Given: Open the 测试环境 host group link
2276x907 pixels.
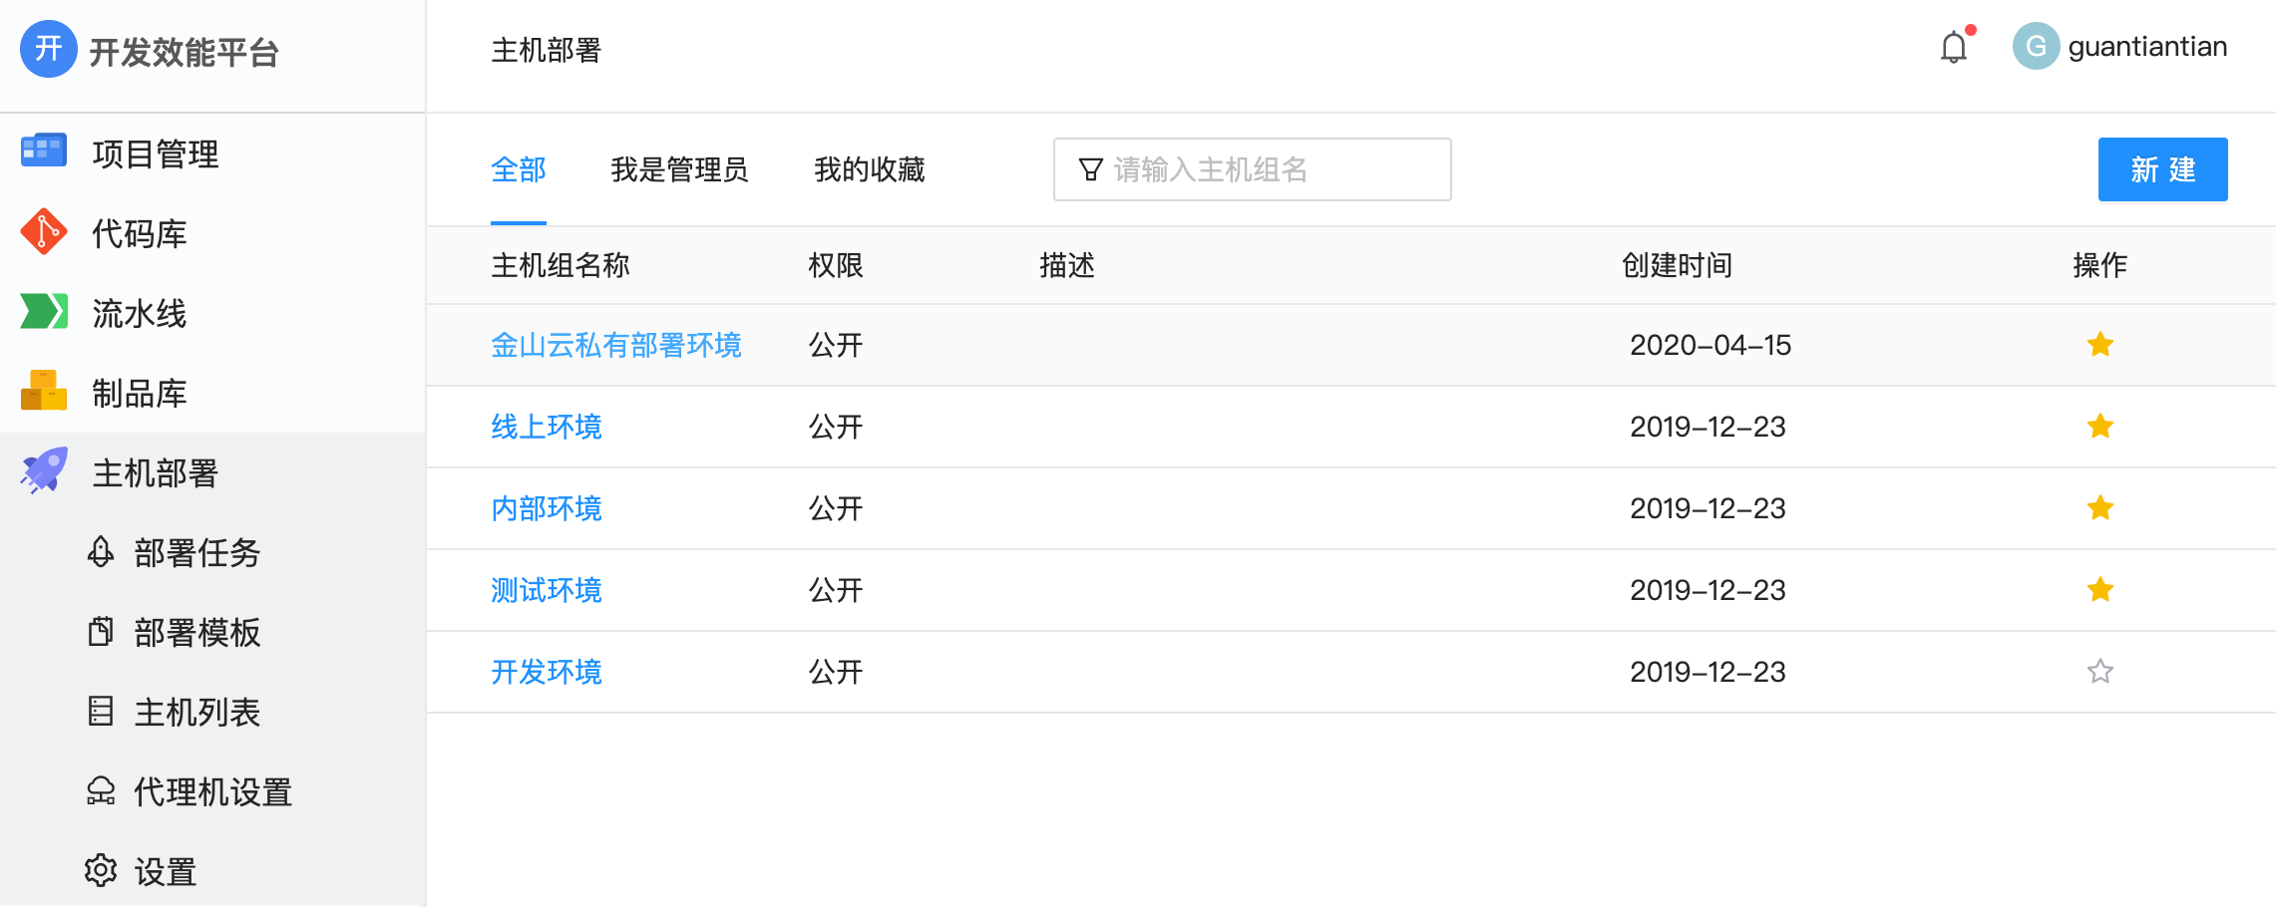Looking at the screenshot, I should click(x=546, y=589).
